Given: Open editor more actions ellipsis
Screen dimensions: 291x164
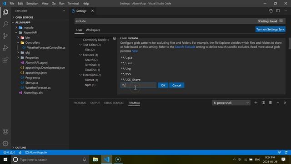Looking at the screenshot, I should point(285,11).
